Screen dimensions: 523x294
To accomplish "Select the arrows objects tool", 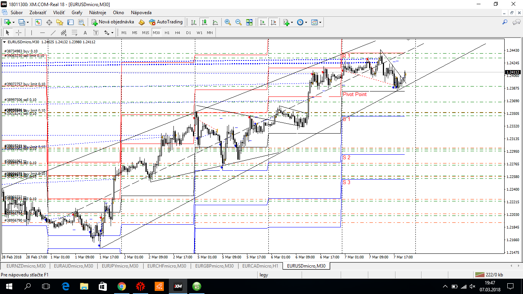I will coord(107,33).
